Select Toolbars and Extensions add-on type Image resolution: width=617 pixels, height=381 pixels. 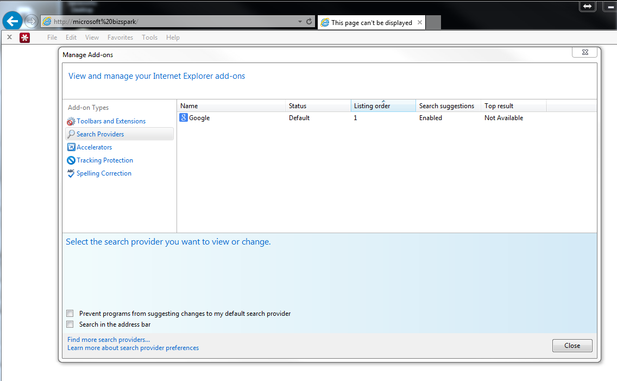point(111,121)
